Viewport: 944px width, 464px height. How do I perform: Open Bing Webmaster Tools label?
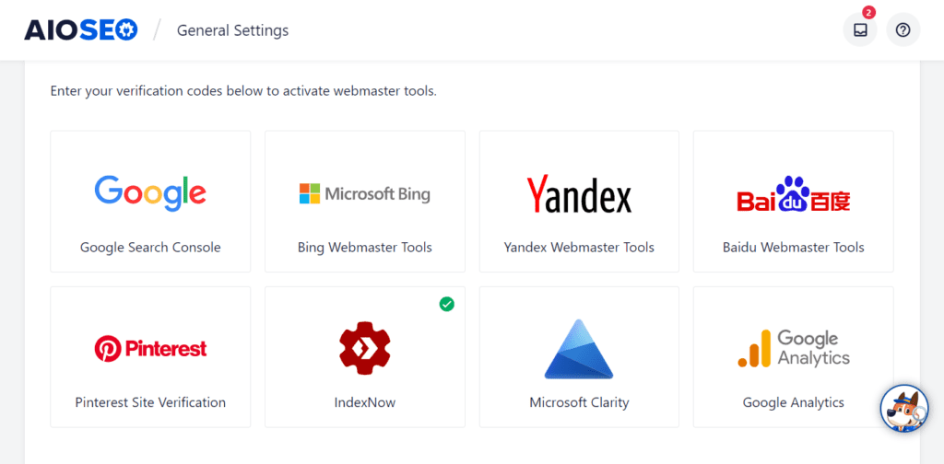pyautogui.click(x=364, y=247)
